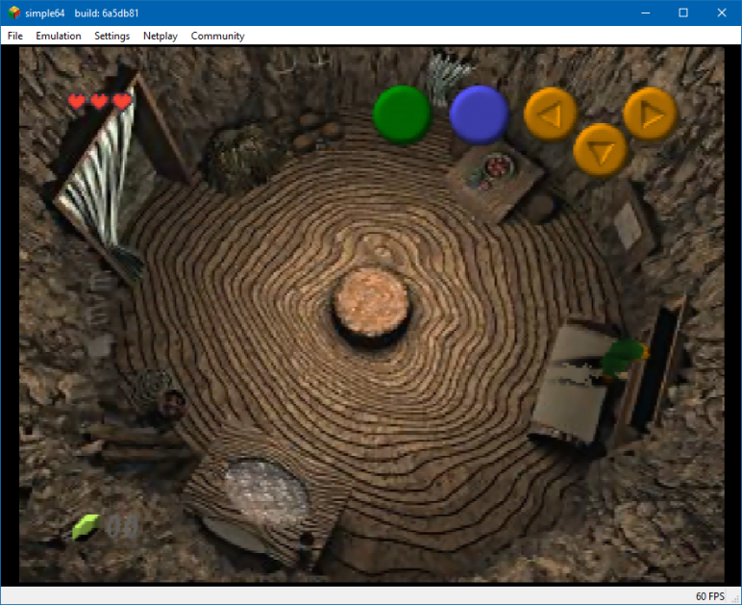Click the window title 'simple64 build: 6a5db81'

[x=82, y=13]
